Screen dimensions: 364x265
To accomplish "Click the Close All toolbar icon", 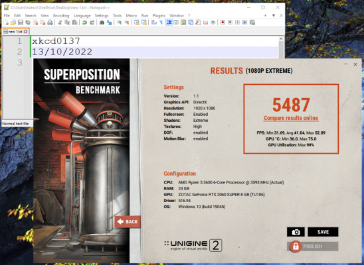I will 43,23.
